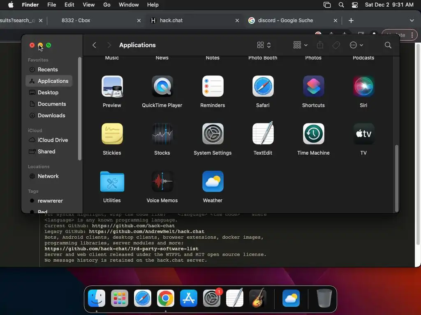Screen dimensions: 421x315
Task: Select Shared in the sidebar
Action: (x=49, y=152)
